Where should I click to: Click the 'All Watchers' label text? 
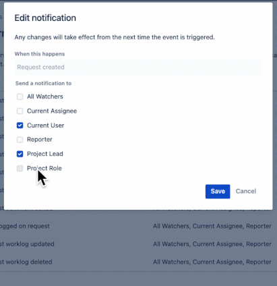(45, 96)
